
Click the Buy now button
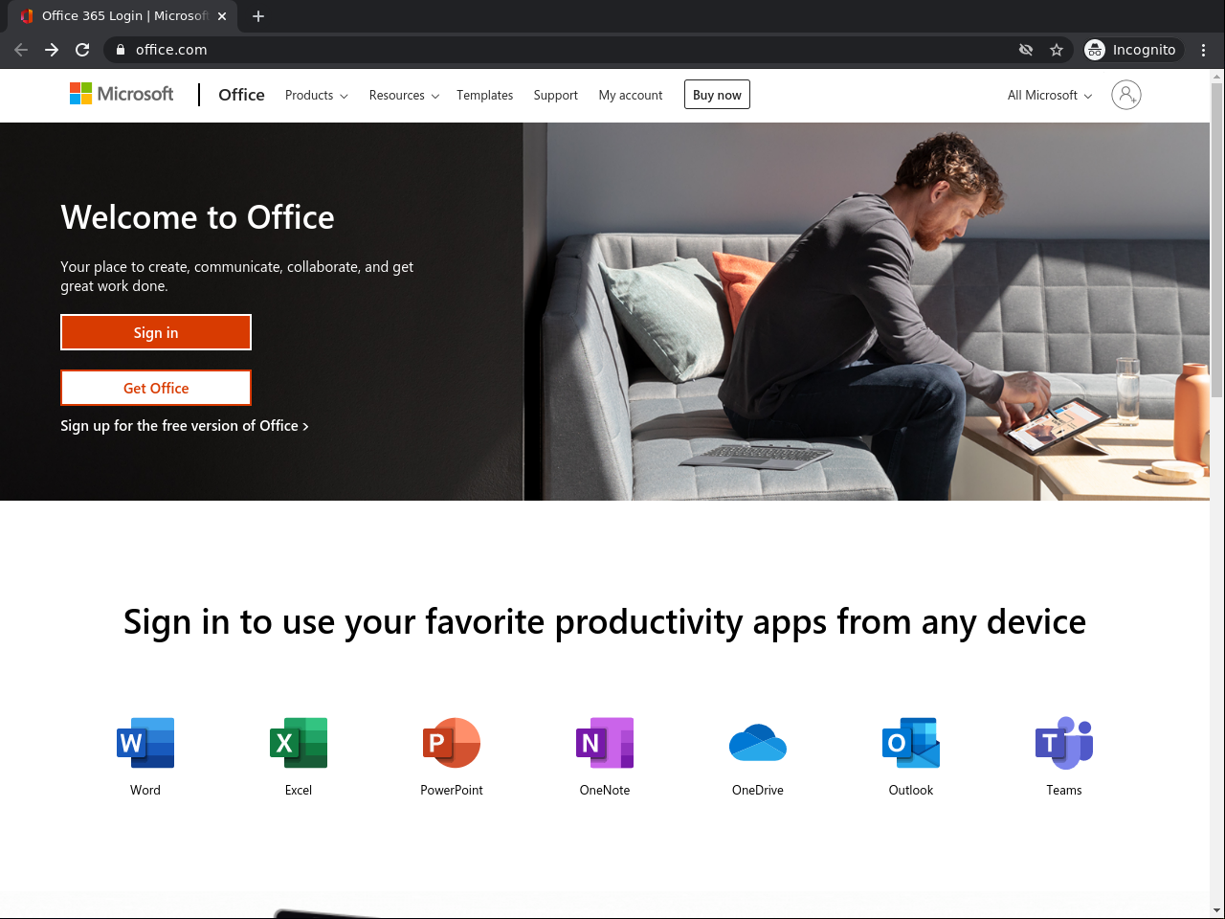717,95
